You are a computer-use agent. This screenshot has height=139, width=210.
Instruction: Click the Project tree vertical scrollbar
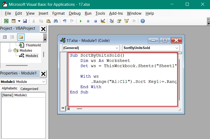[x=43, y=55]
